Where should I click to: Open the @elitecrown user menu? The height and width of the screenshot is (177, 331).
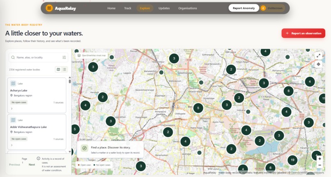(273, 8)
